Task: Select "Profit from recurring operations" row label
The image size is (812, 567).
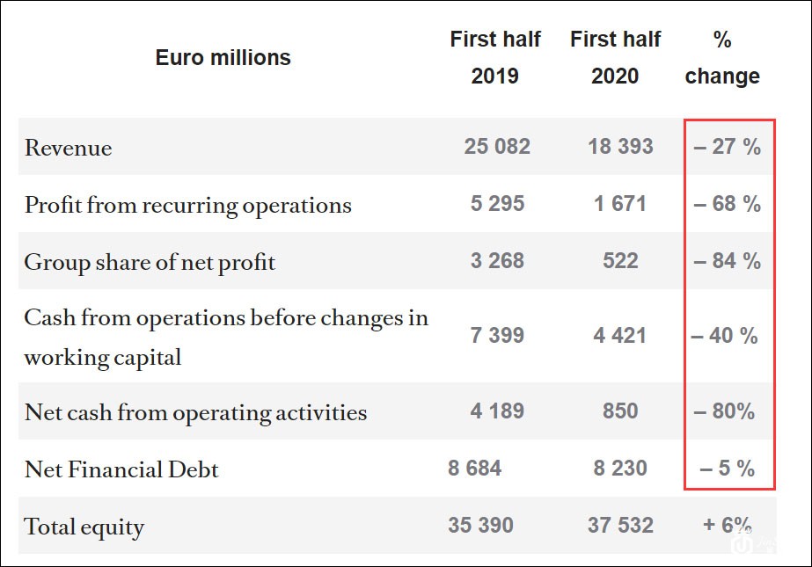Action: pyautogui.click(x=188, y=205)
